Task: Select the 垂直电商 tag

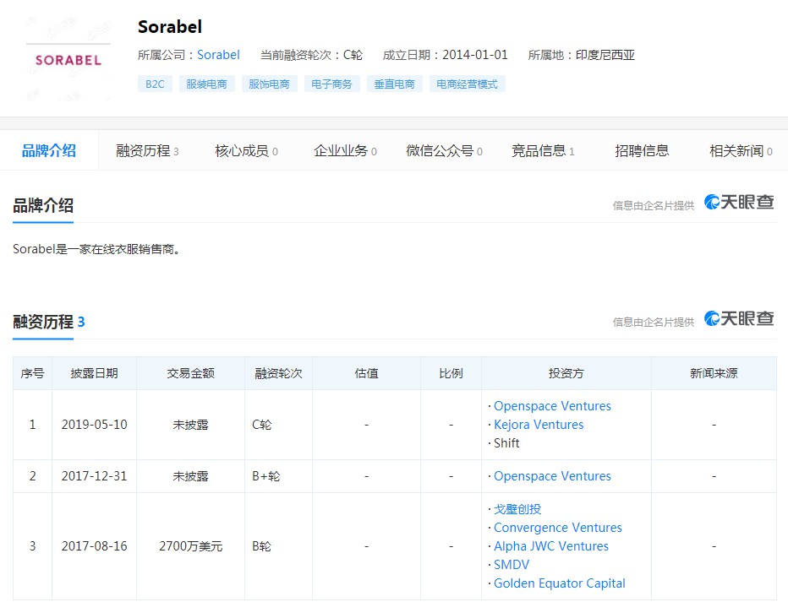Action: (x=395, y=84)
